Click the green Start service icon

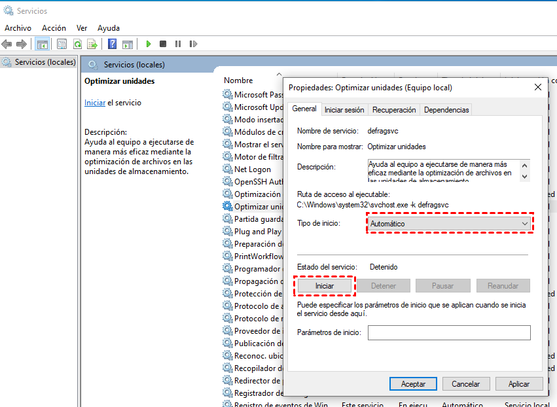pyautogui.click(x=147, y=44)
